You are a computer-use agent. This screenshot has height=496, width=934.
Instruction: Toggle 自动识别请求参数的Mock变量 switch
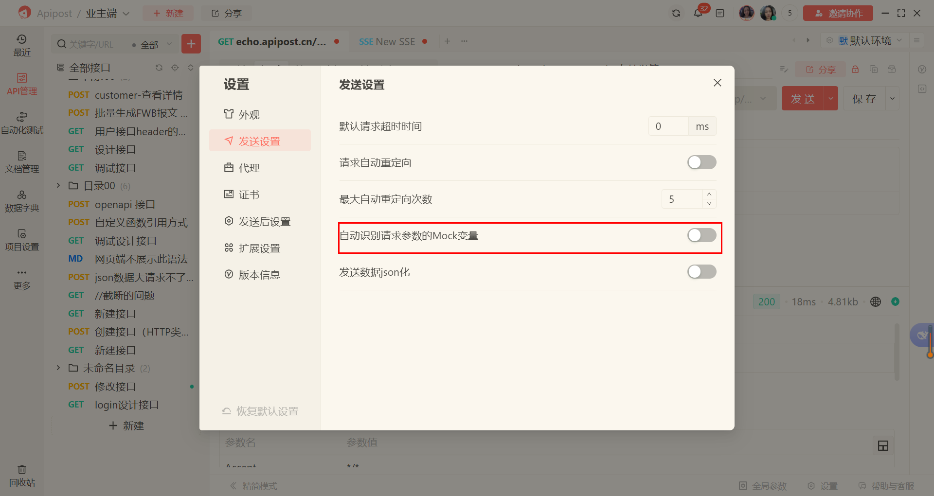click(x=701, y=235)
